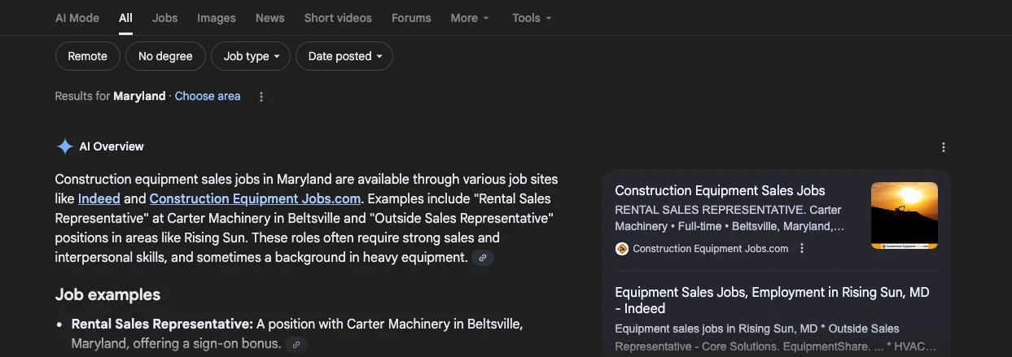Image resolution: width=1012 pixels, height=357 pixels.
Task: Expand the Job type dropdown
Action: (251, 56)
